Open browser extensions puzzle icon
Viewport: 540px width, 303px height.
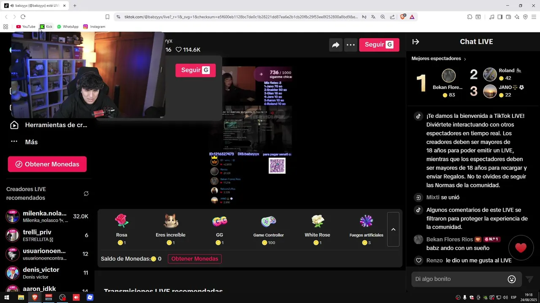470,17
